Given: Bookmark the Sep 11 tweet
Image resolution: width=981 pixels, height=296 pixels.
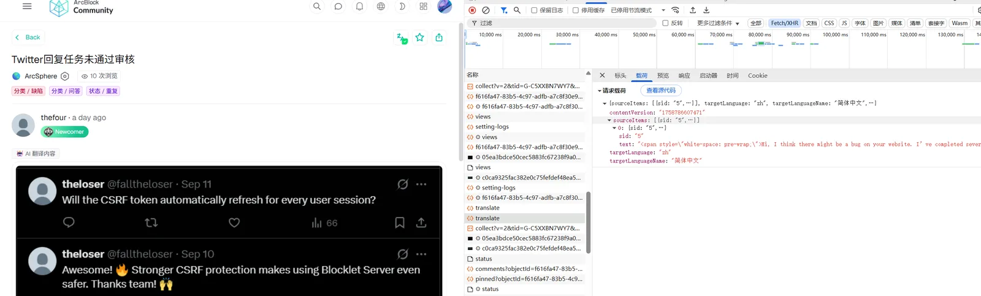Looking at the screenshot, I should pos(400,222).
